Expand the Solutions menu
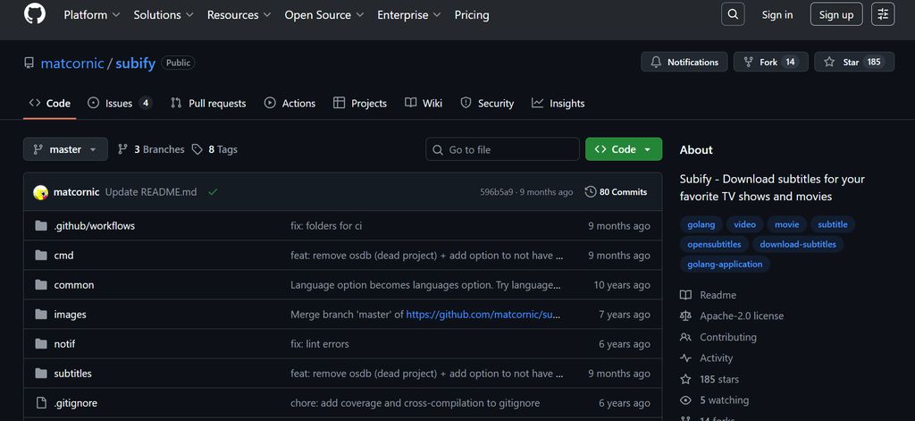Screen dimensions: 915x421 (x=164, y=15)
